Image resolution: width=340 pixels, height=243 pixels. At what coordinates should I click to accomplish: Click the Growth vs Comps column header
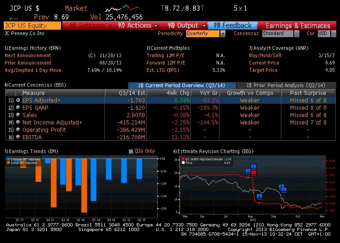(250, 93)
